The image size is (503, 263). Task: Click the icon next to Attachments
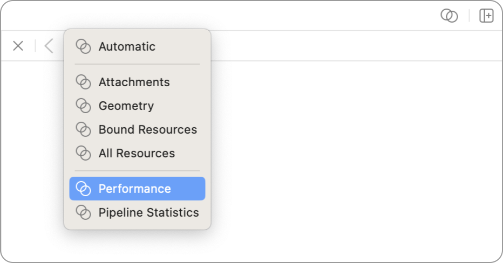(x=83, y=82)
